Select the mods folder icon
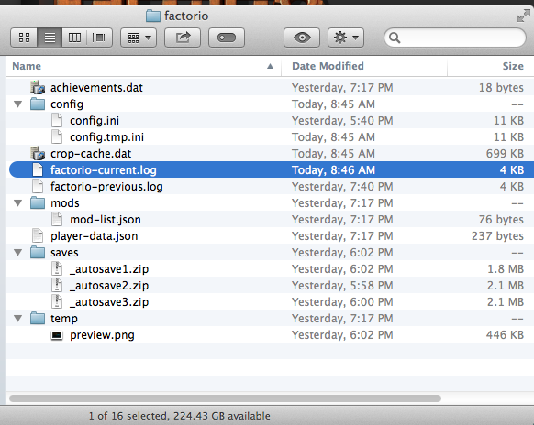This screenshot has height=425, width=534. click(38, 203)
